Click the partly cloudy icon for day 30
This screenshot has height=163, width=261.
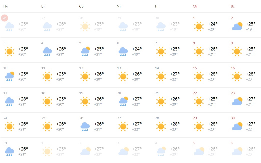[x=237, y=126]
